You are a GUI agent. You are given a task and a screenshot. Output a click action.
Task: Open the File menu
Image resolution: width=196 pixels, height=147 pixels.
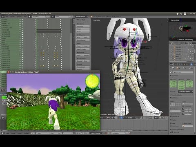point(7,17)
